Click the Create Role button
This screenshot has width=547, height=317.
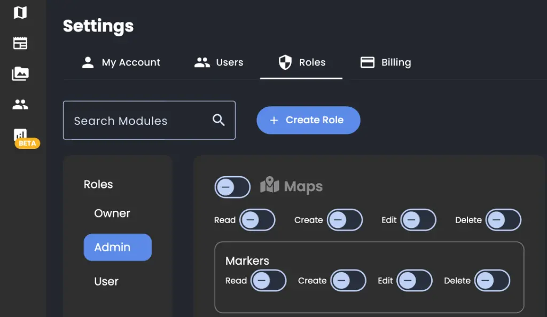tap(308, 120)
